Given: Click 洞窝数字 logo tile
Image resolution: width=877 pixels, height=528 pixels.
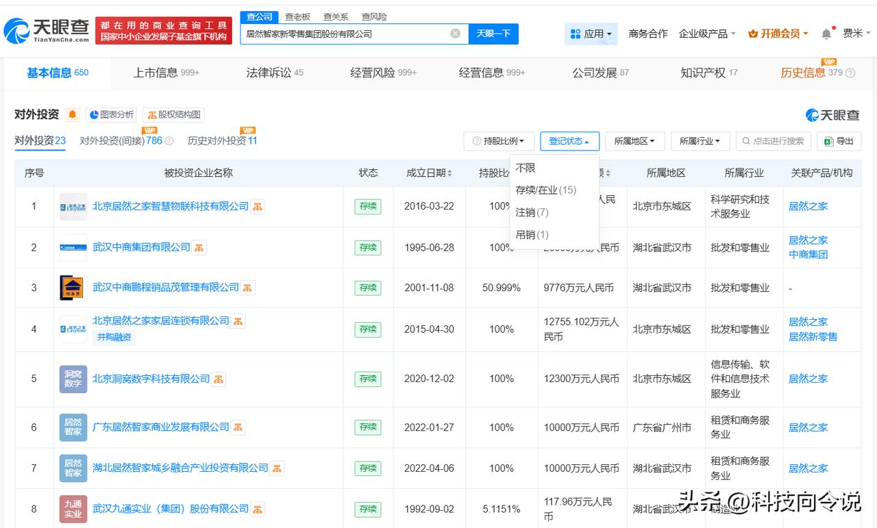Looking at the screenshot, I should tap(73, 379).
